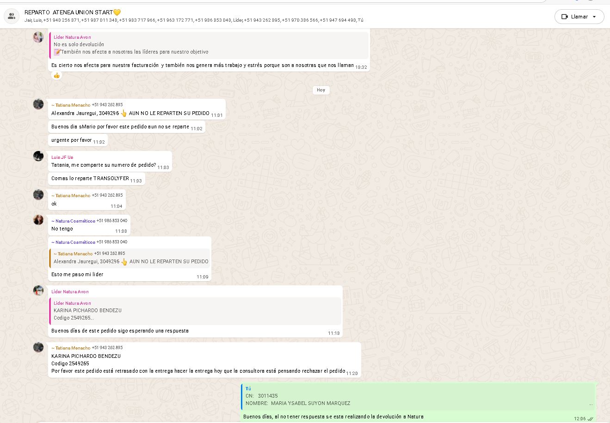Jump to quoted "Alexandra Jauregui" message in the 11:09 reply
Viewport: 610px width, 423px height.
130,258
